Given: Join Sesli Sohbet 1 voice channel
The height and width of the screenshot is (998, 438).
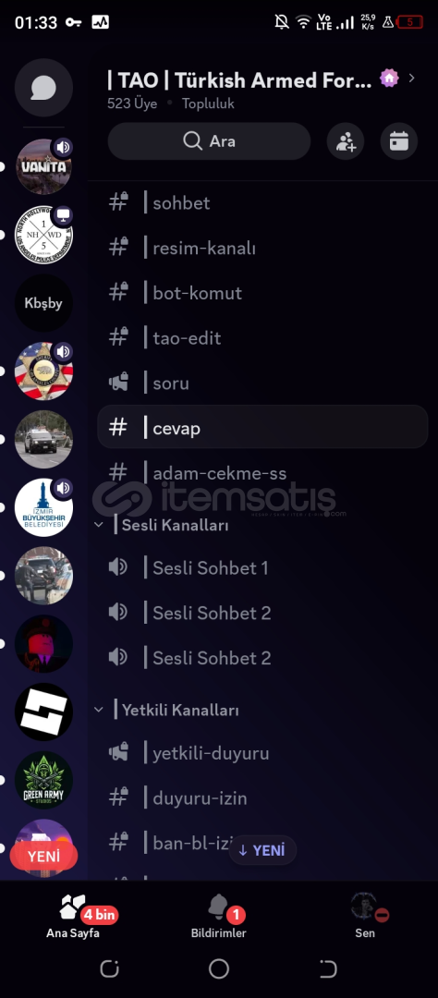Looking at the screenshot, I should 262,567.
